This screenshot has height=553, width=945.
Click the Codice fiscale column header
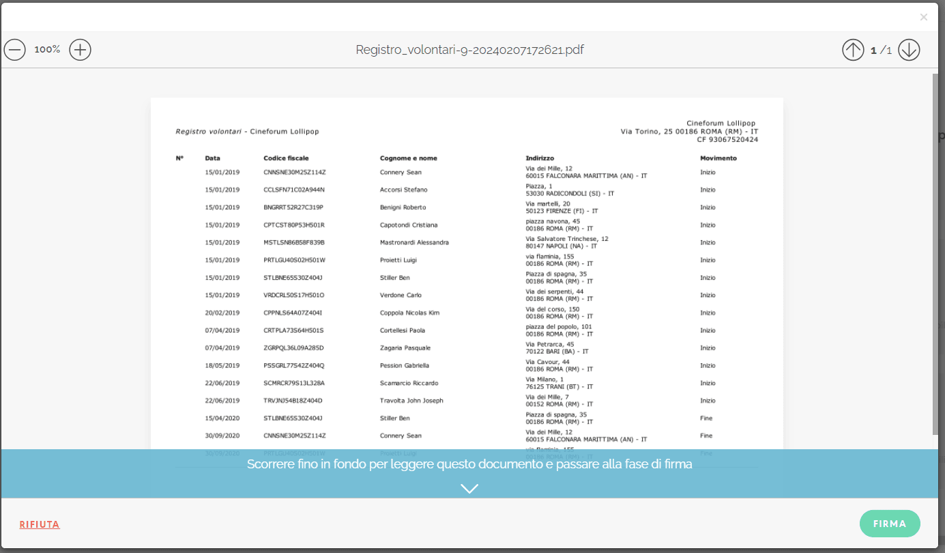286,158
